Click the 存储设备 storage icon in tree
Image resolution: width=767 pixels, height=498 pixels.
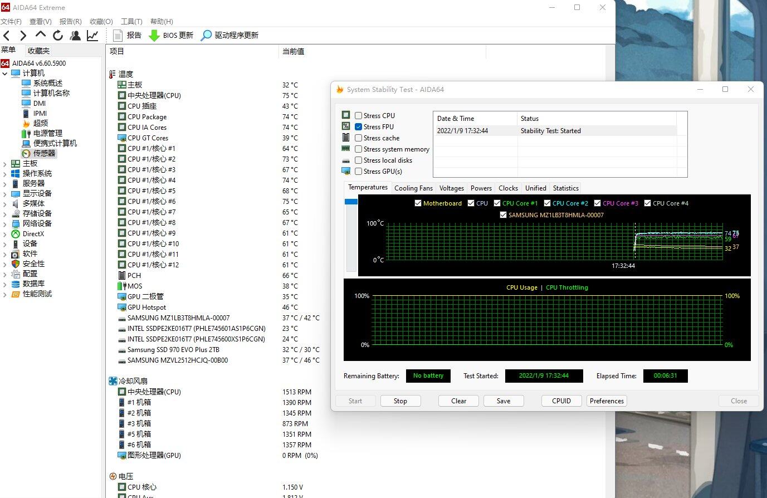tap(16, 213)
